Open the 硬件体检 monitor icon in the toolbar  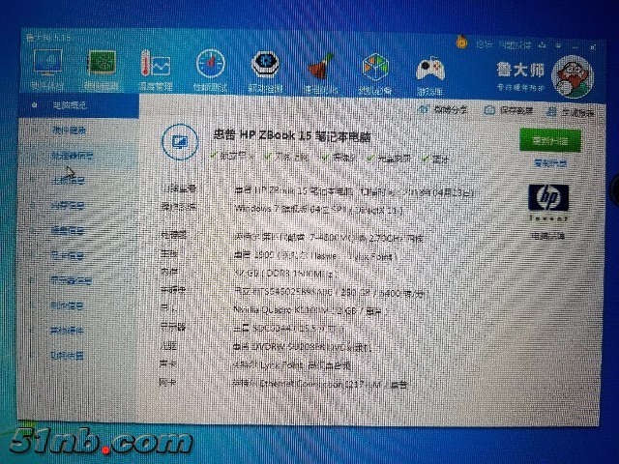click(47, 62)
